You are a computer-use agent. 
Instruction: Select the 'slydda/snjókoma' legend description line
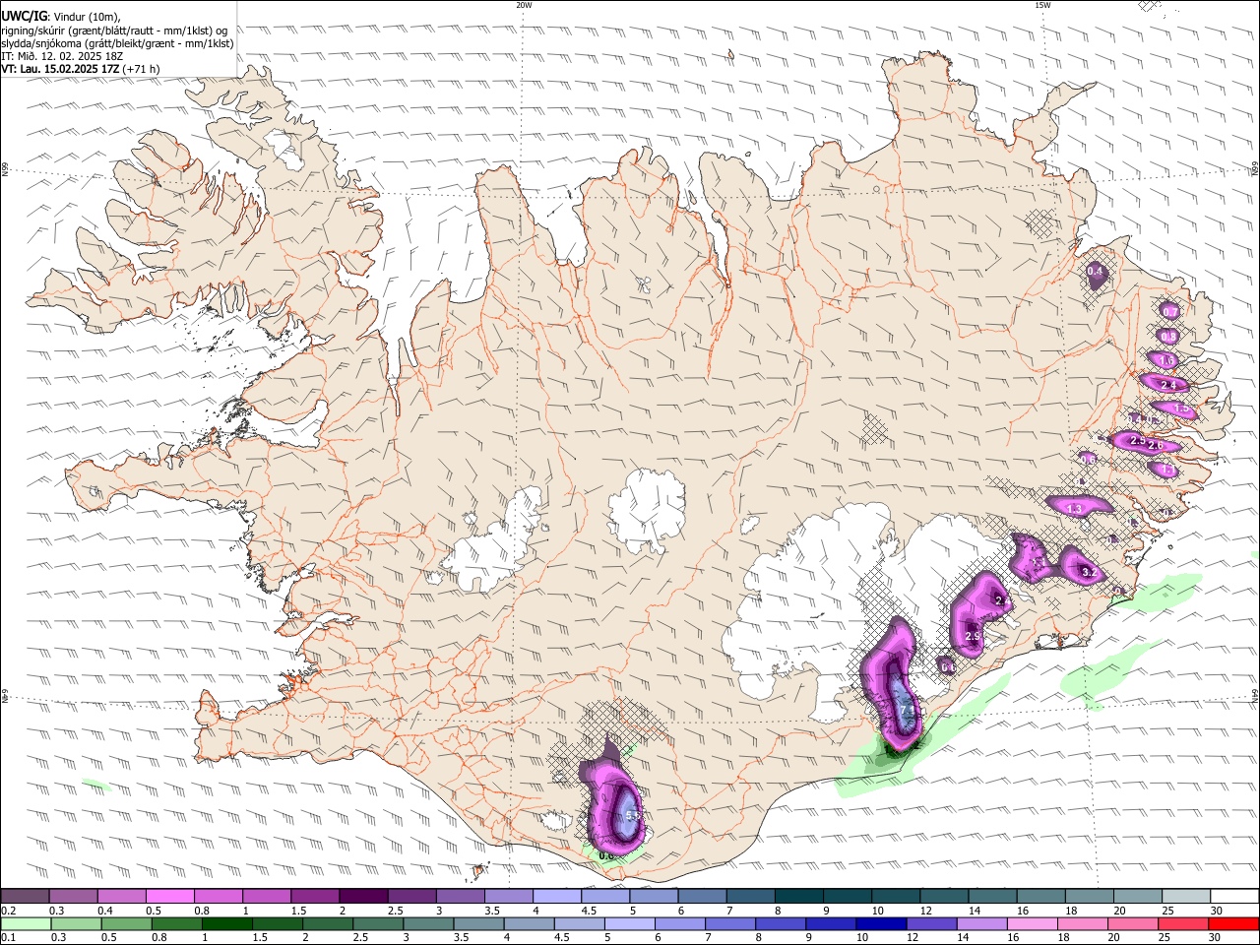tap(117, 43)
